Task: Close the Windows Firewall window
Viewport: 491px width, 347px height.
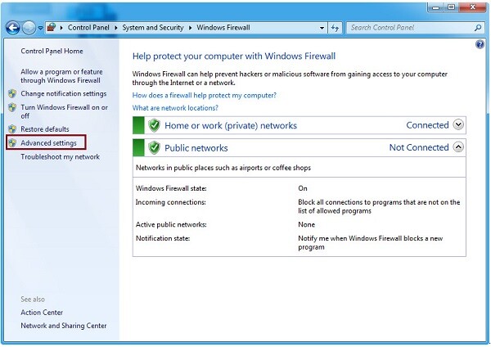Action: coord(473,7)
